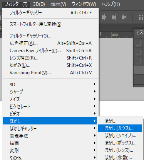This screenshot has width=144, height=160.
Task: Open the ヘルプ(H) menu
Action: pos(111,4)
